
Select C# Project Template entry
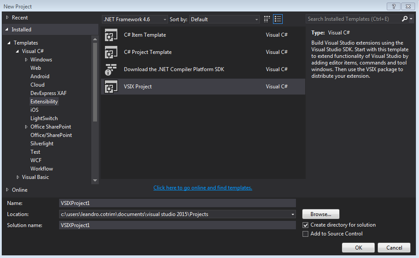click(203, 52)
